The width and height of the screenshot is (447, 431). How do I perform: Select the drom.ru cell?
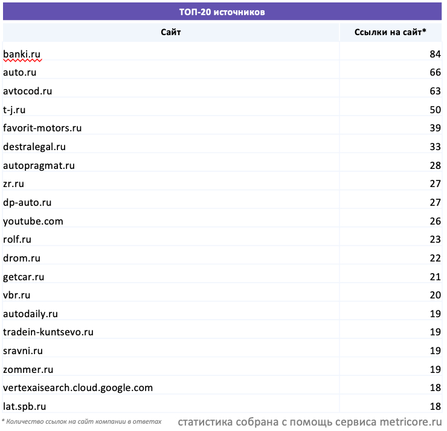(x=22, y=258)
